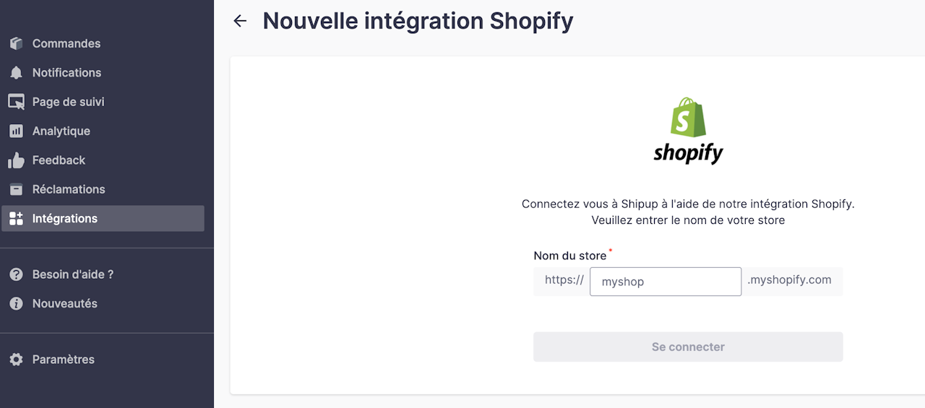The width and height of the screenshot is (925, 408).
Task: Focus the Nom du store input field
Action: (x=665, y=282)
